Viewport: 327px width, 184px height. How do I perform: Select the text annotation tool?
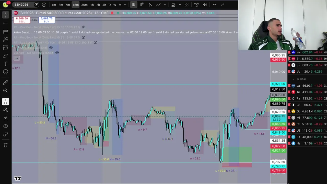[5, 64]
